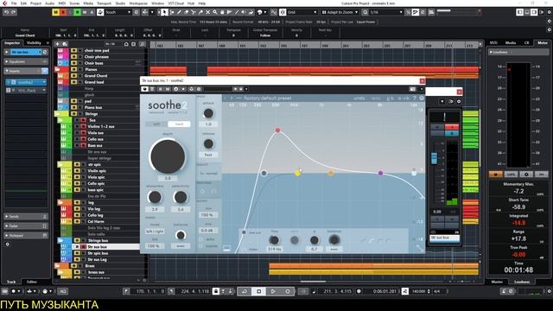Click the attack knob in soothe2
The image size is (553, 311).
click(x=208, y=113)
